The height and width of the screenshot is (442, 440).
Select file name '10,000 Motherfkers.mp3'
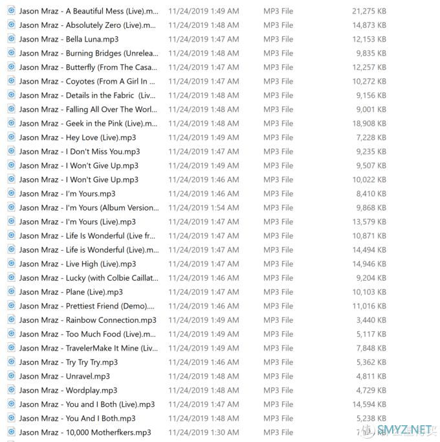coord(108,432)
